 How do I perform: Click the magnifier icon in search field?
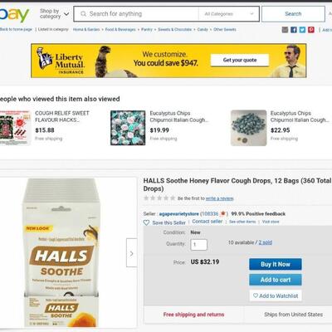click(83, 14)
